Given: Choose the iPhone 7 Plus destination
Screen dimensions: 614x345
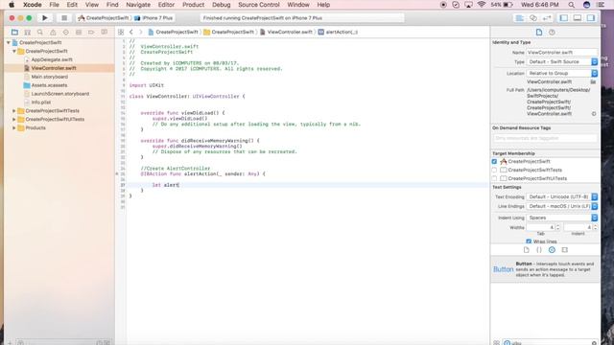Looking at the screenshot, I should tap(153, 18).
